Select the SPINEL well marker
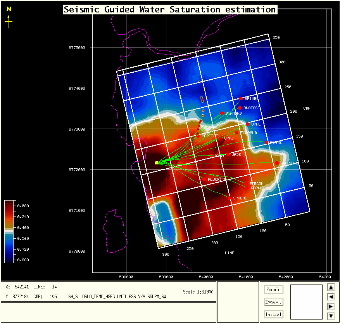The height and width of the screenshot is (323, 340). click(241, 98)
